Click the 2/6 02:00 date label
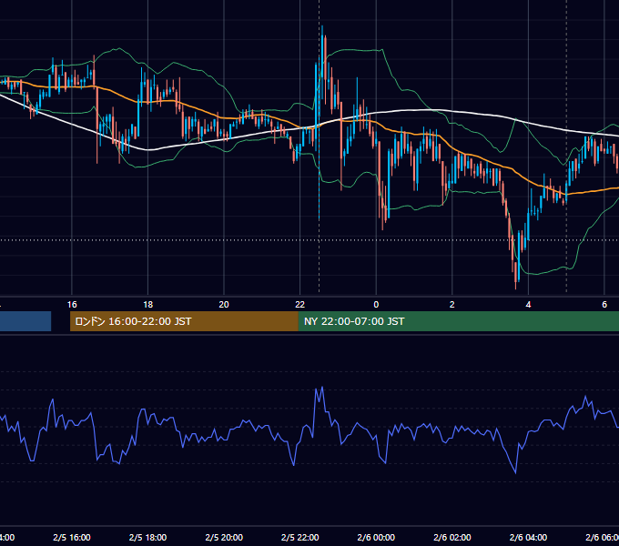The height and width of the screenshot is (546, 619). pos(452,537)
